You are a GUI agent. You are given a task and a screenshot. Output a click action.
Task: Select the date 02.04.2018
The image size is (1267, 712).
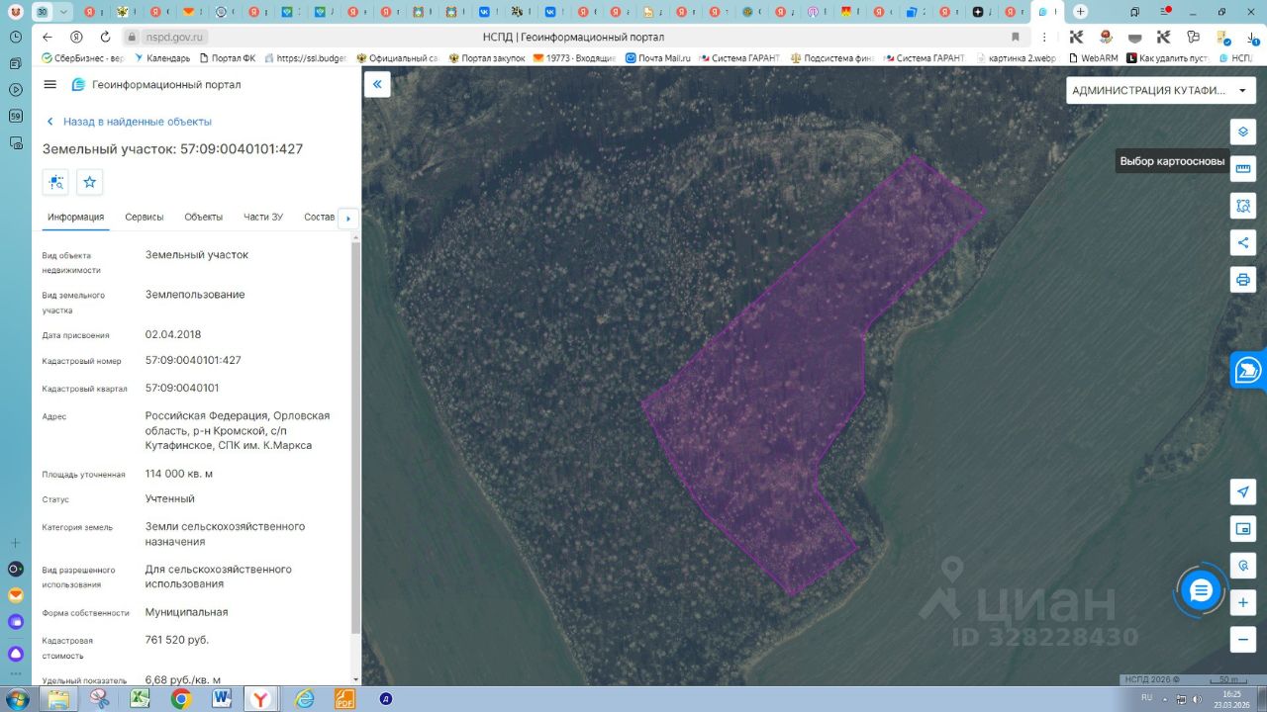click(x=173, y=334)
